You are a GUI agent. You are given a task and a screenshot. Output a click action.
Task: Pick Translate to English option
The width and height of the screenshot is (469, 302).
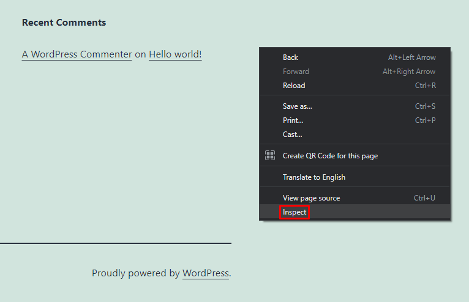coord(313,177)
